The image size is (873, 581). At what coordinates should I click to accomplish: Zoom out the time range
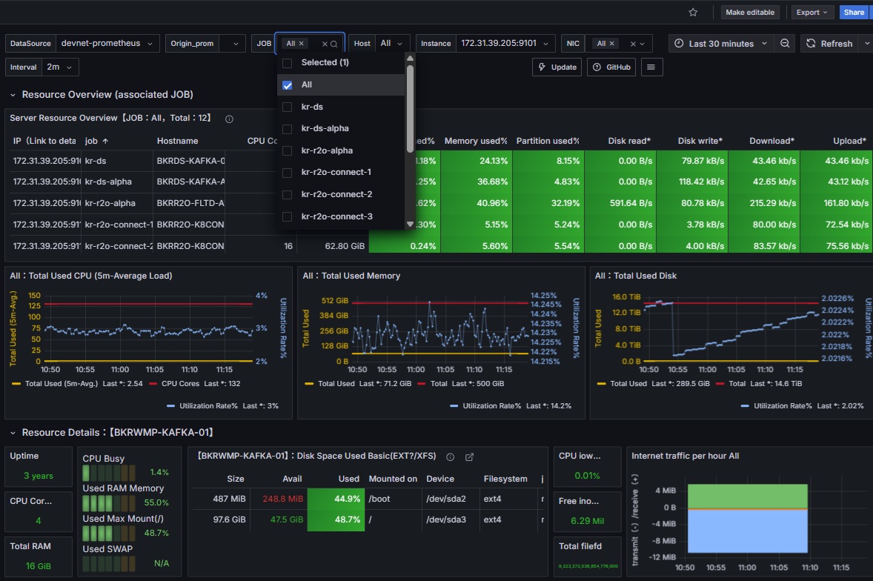pyautogui.click(x=785, y=44)
